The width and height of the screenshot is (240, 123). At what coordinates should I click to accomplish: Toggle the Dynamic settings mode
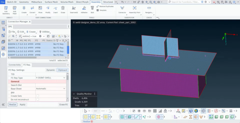tap(51, 70)
